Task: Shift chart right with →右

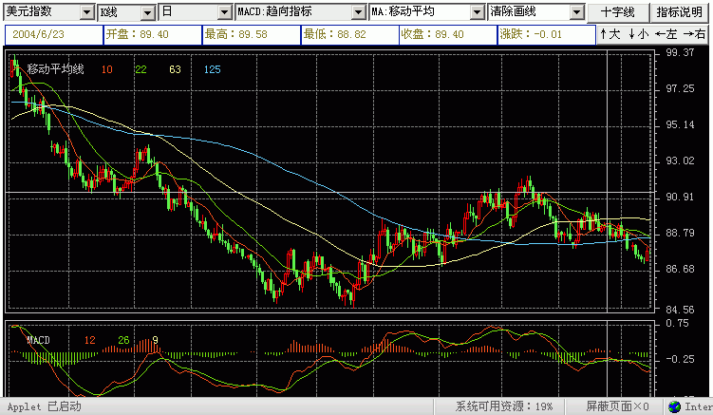Action: pyautogui.click(x=694, y=34)
